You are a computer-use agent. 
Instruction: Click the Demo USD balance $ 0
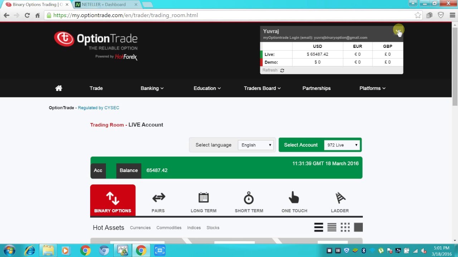[317, 62]
